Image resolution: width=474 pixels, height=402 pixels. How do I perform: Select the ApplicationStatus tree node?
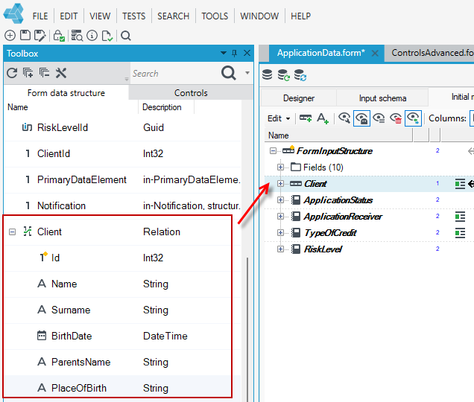point(338,200)
